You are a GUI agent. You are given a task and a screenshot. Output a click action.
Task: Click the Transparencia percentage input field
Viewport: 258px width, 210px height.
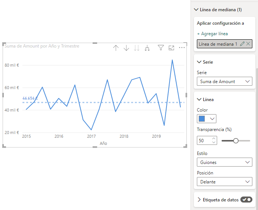click(204, 141)
